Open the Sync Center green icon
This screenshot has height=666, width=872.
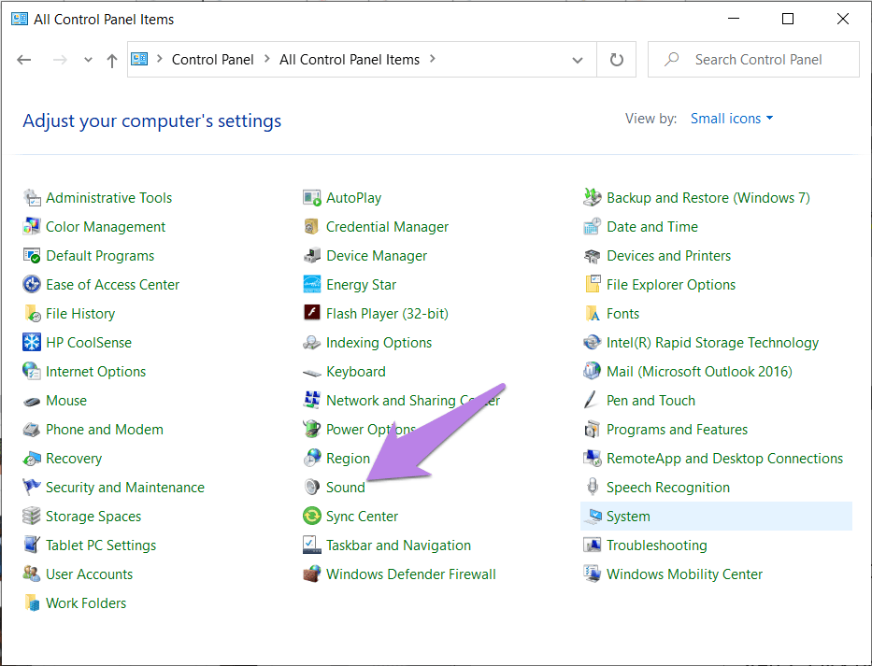[x=312, y=517]
